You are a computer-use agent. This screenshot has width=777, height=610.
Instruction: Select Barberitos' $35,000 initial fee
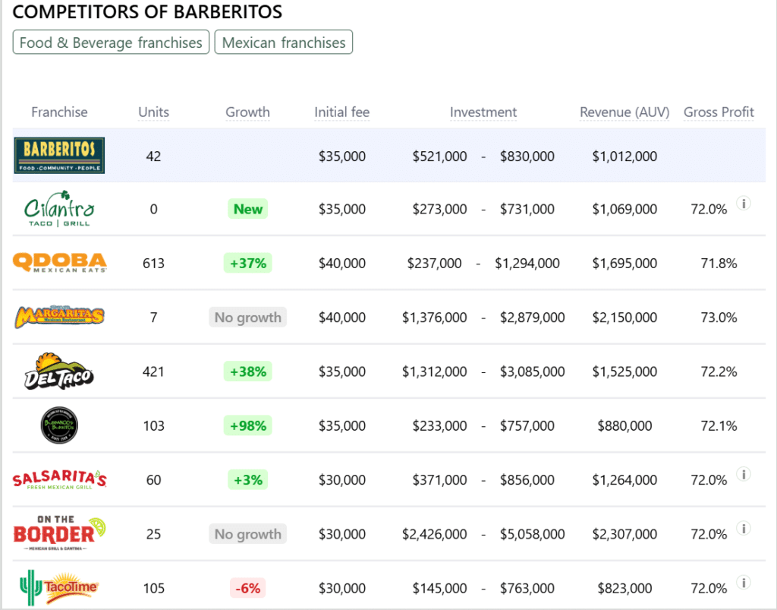click(342, 156)
